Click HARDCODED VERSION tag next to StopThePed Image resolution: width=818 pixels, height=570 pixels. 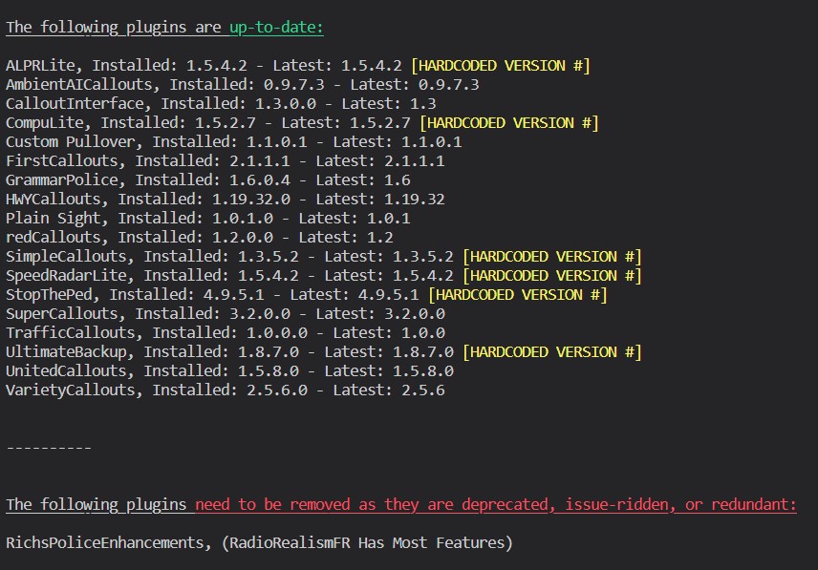pos(518,295)
